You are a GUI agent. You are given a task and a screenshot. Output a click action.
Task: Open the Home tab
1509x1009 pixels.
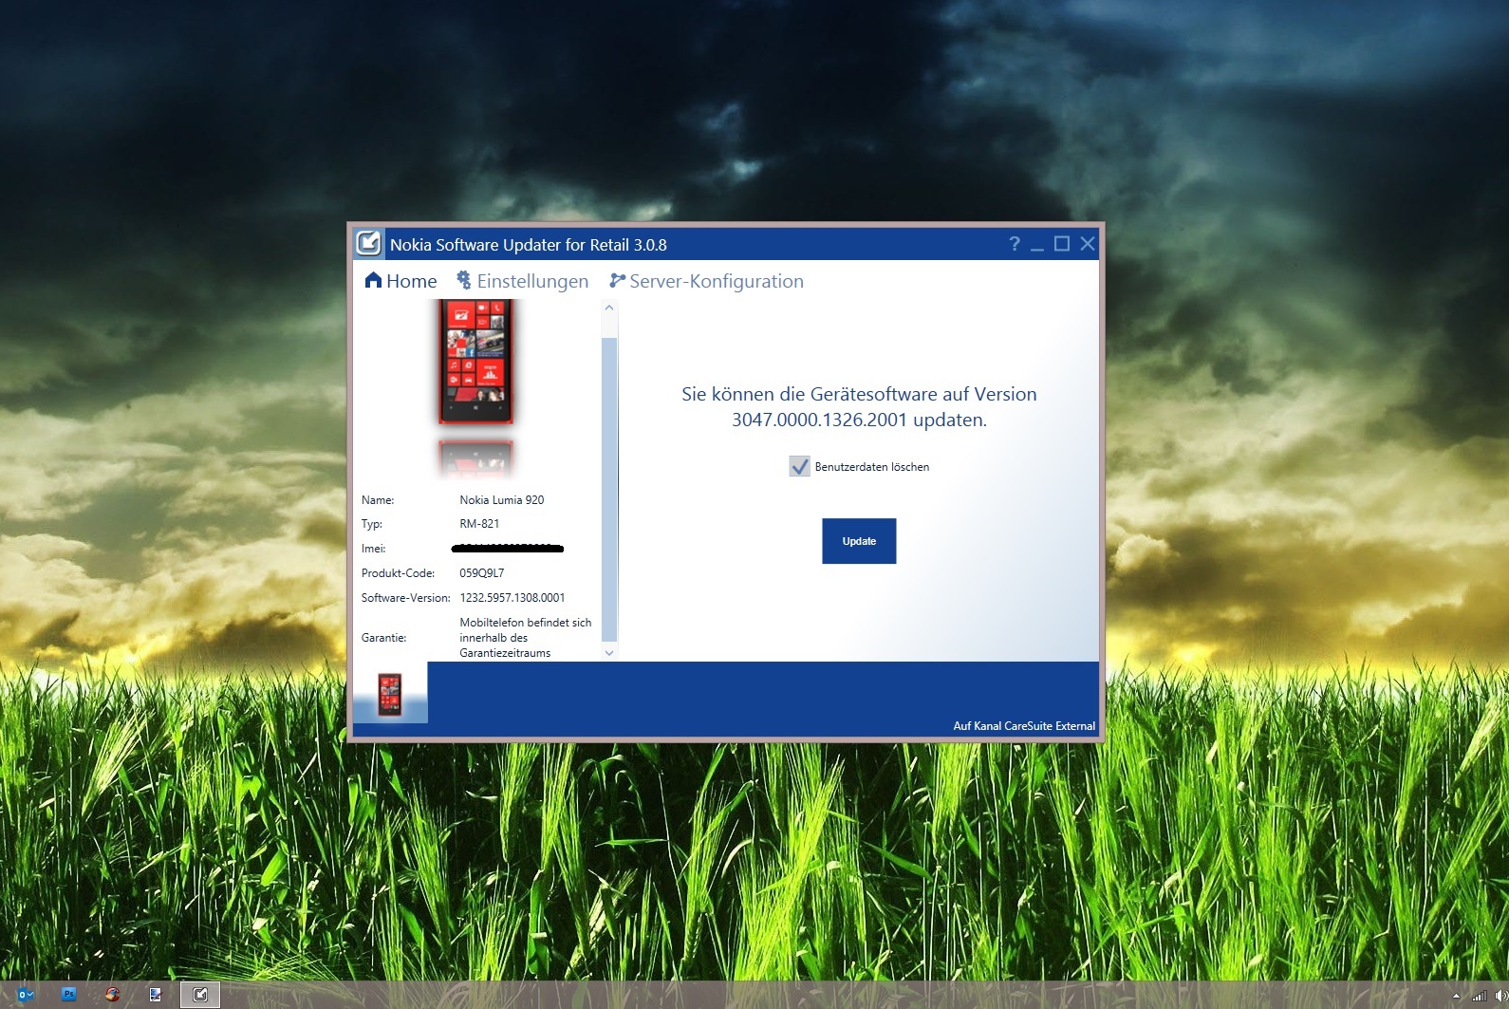[401, 281]
